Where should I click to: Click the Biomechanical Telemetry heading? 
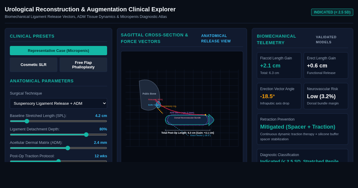click(x=277, y=39)
